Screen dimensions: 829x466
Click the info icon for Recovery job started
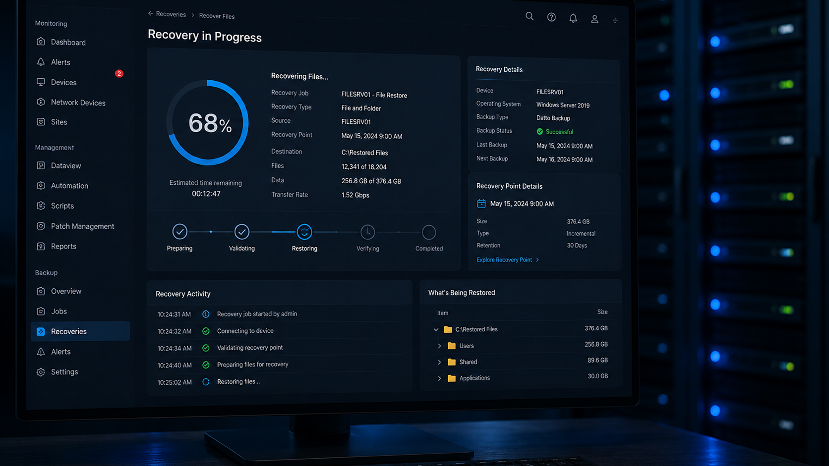coord(206,314)
